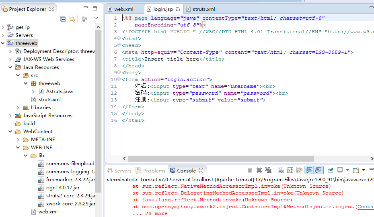Click the get_ip project icon
Viewport: 374px width, 217px height.
tap(10, 27)
